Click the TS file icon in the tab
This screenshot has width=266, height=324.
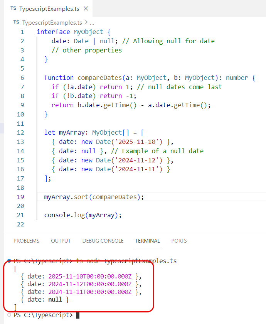tap(13, 8)
